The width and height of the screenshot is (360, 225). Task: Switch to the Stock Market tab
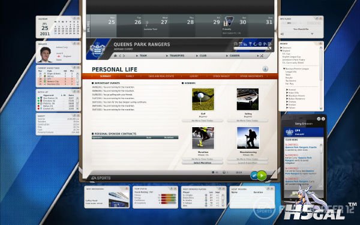pos(221,76)
